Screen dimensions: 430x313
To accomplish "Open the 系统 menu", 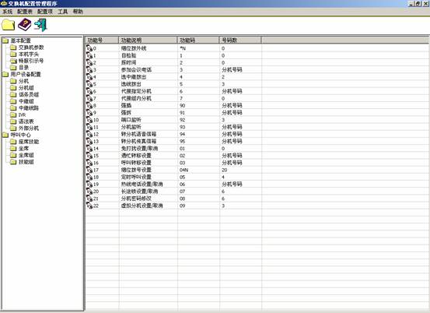I will click(x=8, y=12).
